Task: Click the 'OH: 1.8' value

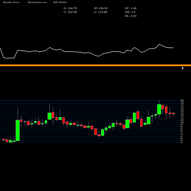Action: pos(130,12)
